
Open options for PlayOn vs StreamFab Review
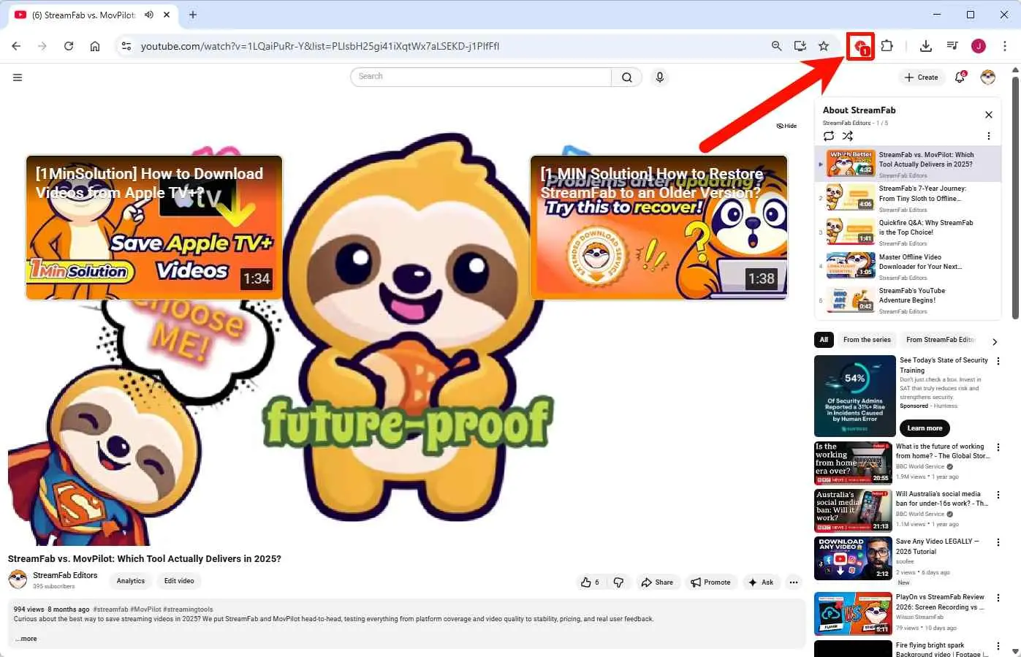coord(998,598)
